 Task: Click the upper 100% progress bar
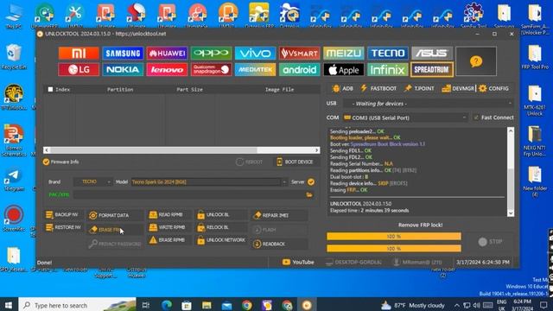click(x=394, y=236)
